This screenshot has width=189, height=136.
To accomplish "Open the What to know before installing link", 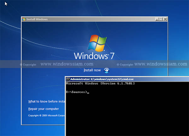I will pos(47,101).
